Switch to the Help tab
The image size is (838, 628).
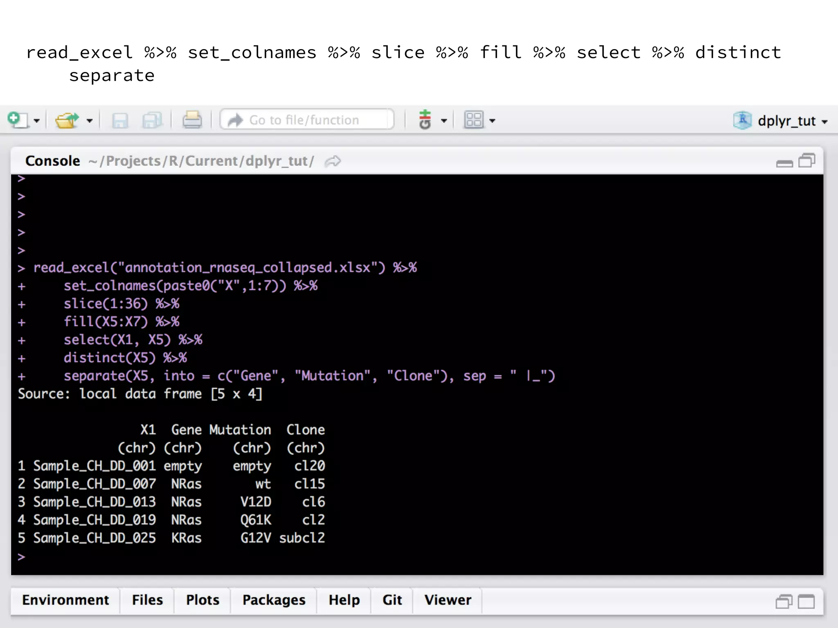click(344, 600)
